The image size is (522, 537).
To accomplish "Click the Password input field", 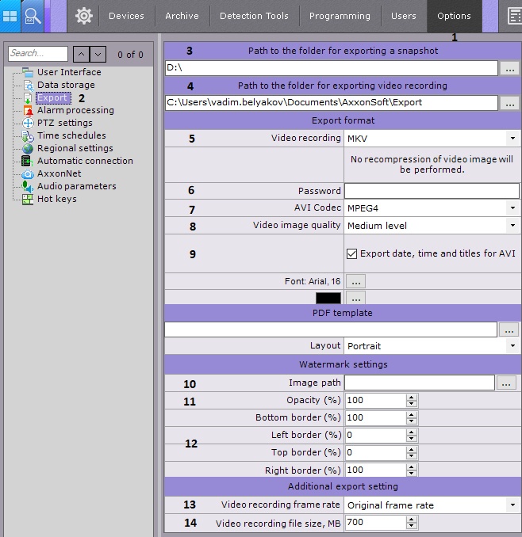I will [x=432, y=191].
